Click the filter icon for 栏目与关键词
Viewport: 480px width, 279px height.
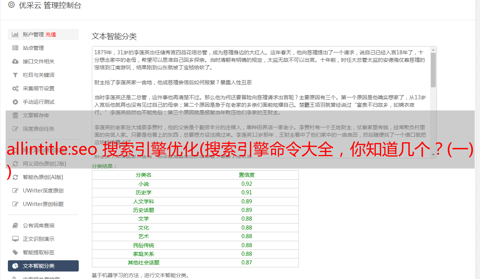(x=15, y=75)
